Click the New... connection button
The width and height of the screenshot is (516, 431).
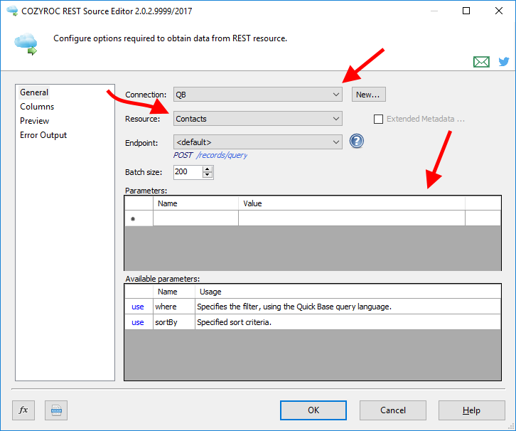click(x=369, y=95)
